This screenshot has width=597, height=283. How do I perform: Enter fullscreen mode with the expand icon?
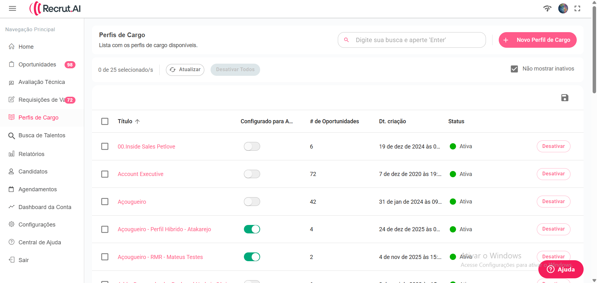click(577, 8)
